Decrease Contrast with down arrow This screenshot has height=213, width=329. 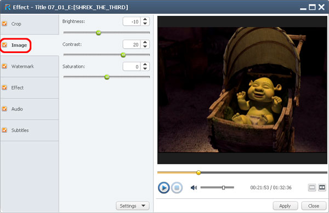click(x=145, y=47)
